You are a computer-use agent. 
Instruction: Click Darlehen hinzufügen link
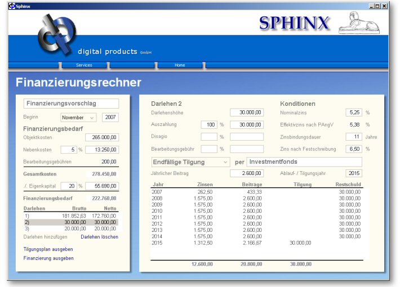pos(46,237)
